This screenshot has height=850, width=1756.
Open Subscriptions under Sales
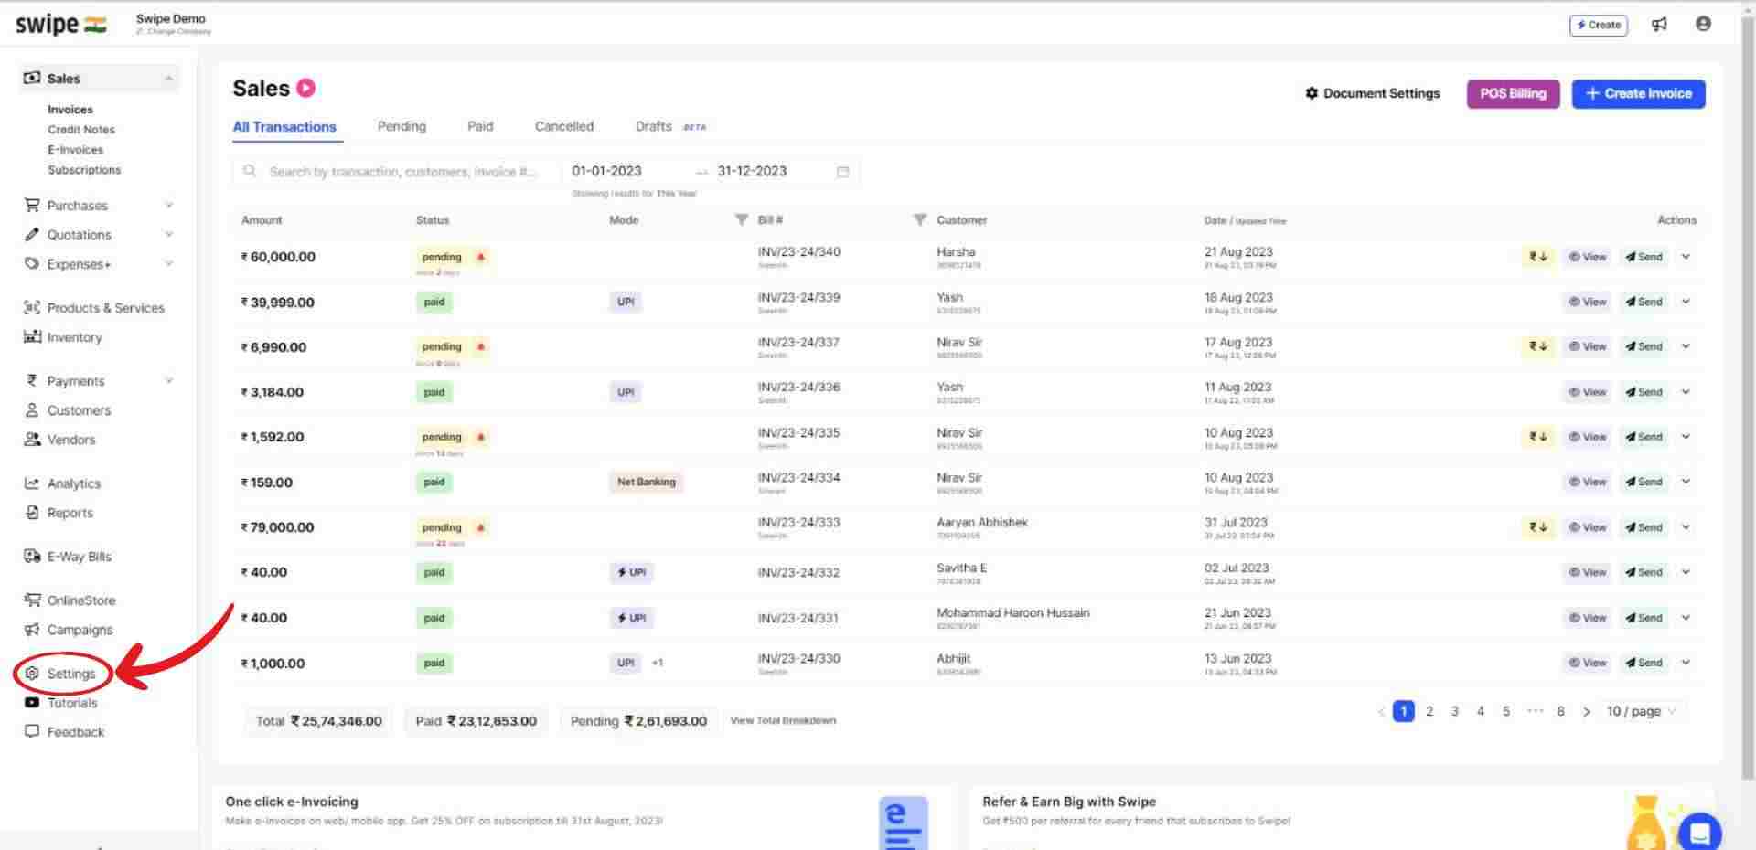[84, 170]
